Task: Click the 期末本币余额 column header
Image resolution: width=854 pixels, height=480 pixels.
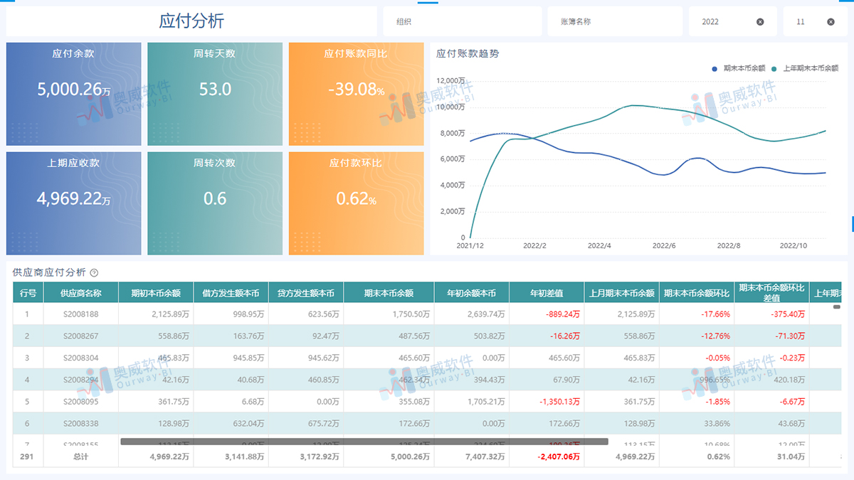Action: (389, 293)
